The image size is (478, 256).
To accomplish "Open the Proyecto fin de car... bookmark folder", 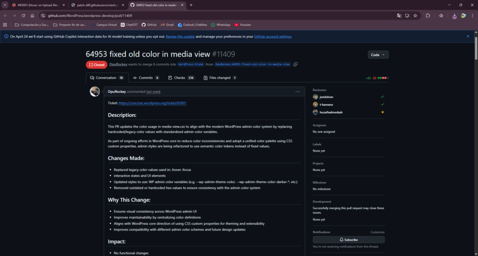I will pyautogui.click(x=70, y=25).
